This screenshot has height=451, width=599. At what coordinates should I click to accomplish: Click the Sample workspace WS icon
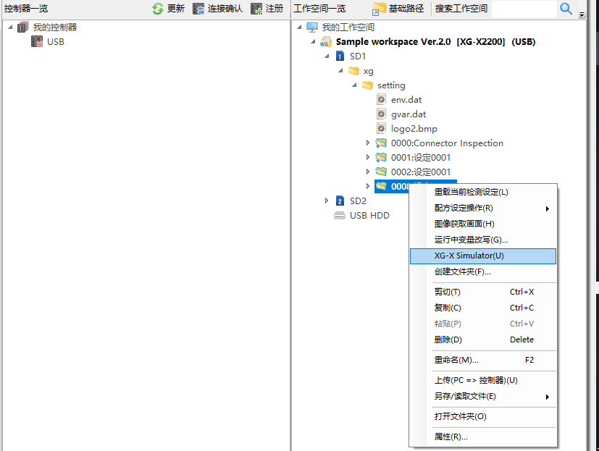(325, 41)
